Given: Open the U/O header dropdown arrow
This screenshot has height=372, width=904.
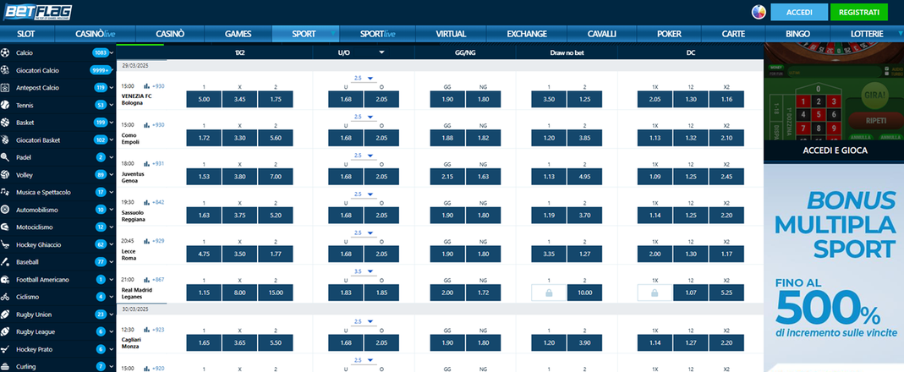Looking at the screenshot, I should 381,52.
